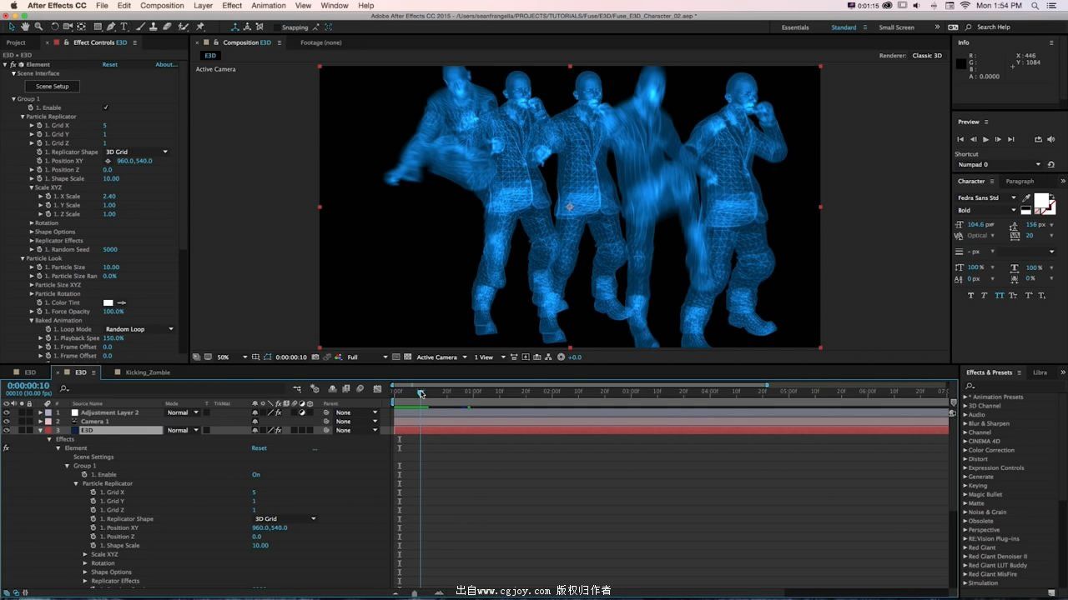Click the Faux Bold style button
The image size is (1068, 600).
(971, 295)
